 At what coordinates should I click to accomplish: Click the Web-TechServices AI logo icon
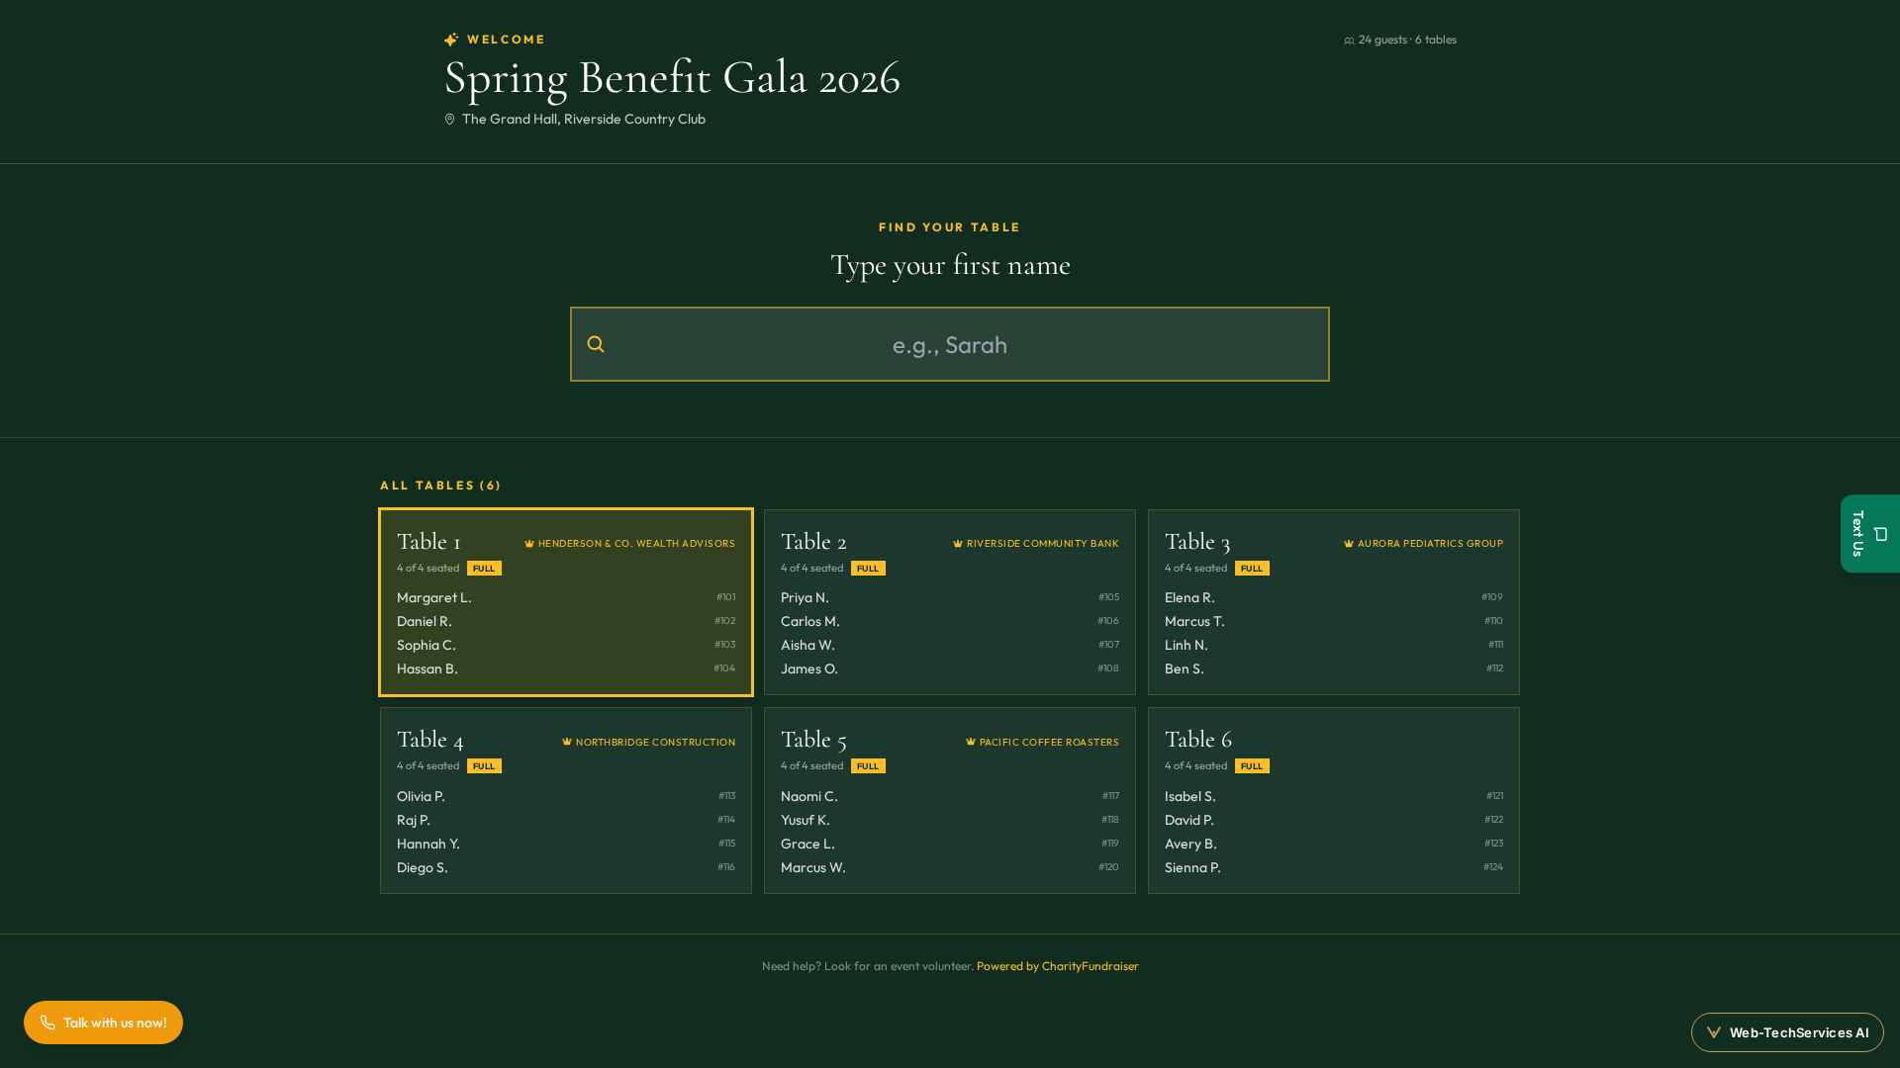1714,1032
